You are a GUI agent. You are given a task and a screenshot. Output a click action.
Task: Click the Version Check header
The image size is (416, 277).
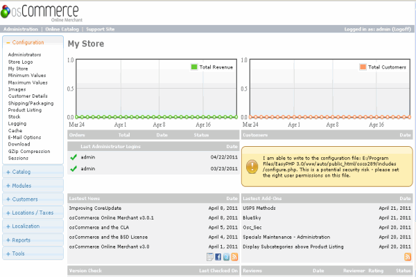(x=153, y=271)
